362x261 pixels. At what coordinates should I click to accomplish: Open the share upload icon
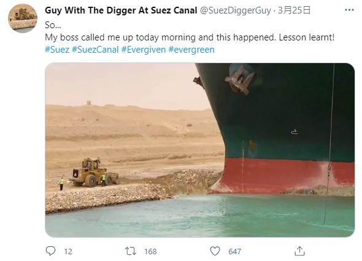pyautogui.click(x=299, y=251)
